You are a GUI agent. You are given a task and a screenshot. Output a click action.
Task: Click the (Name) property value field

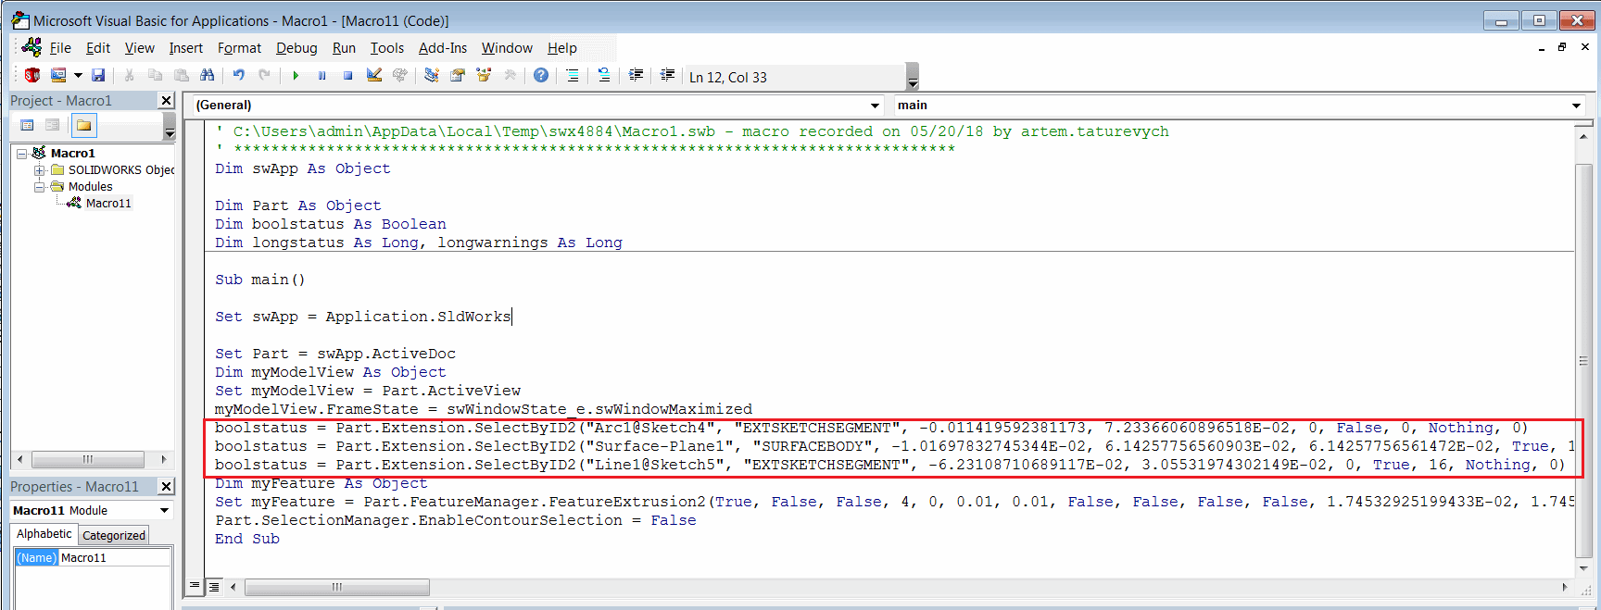click(114, 557)
